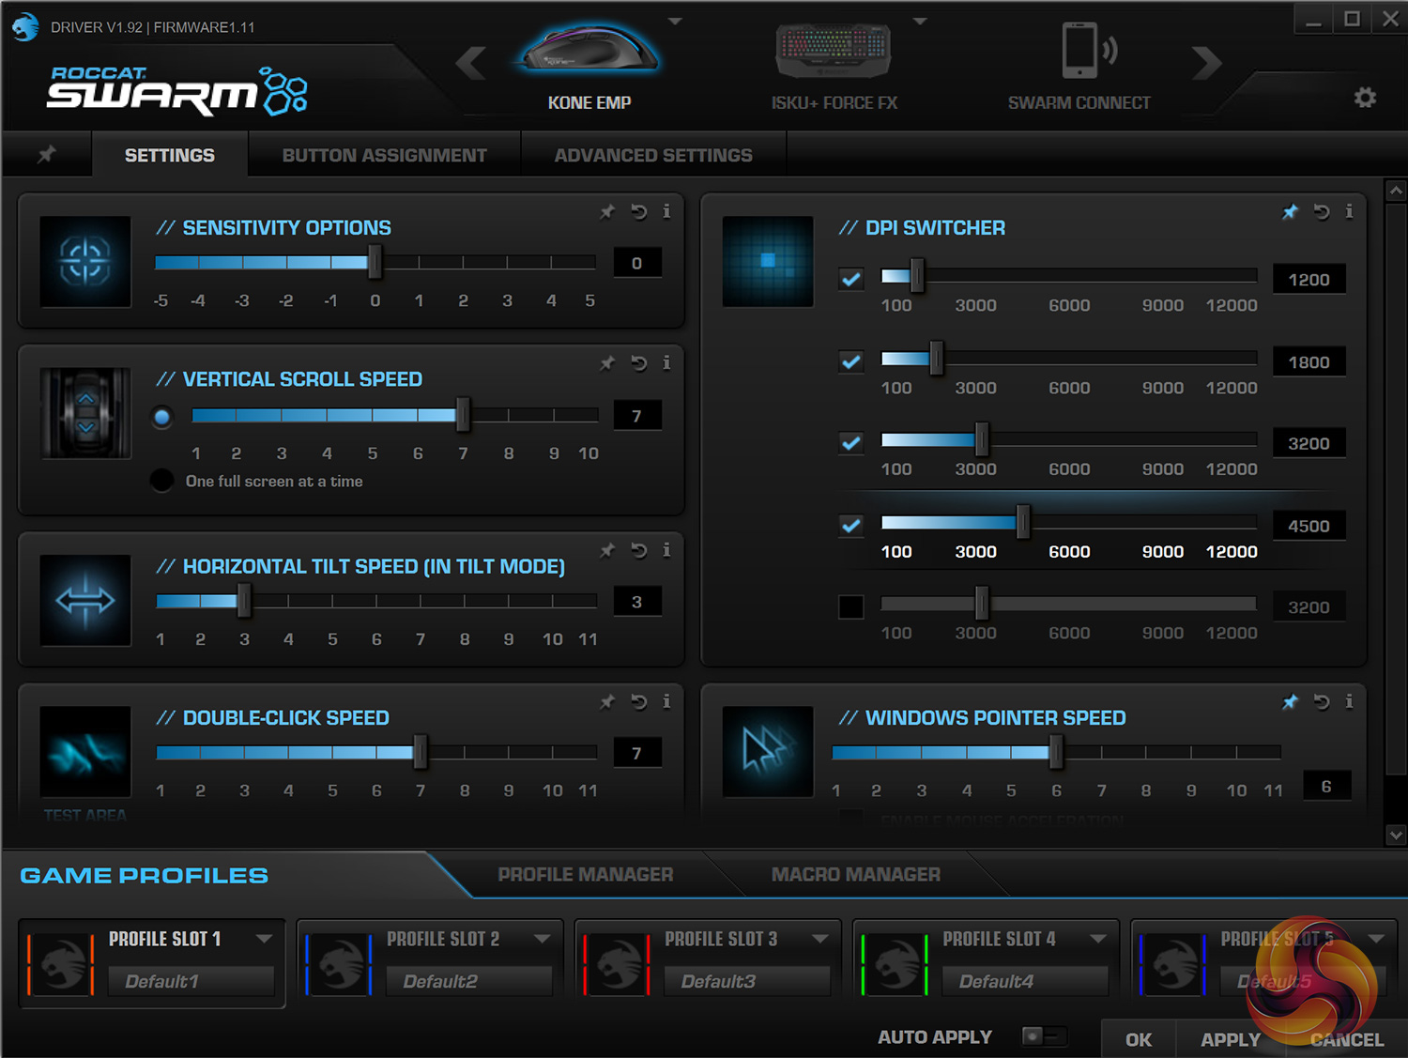1408x1058 pixels.
Task: Switch to the Macro Manager tab
Action: pos(856,875)
